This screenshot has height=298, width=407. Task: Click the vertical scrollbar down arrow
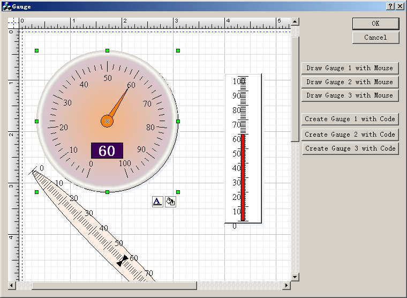click(x=295, y=277)
